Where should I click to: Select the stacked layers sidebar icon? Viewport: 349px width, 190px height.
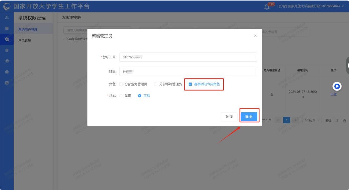tap(7, 61)
